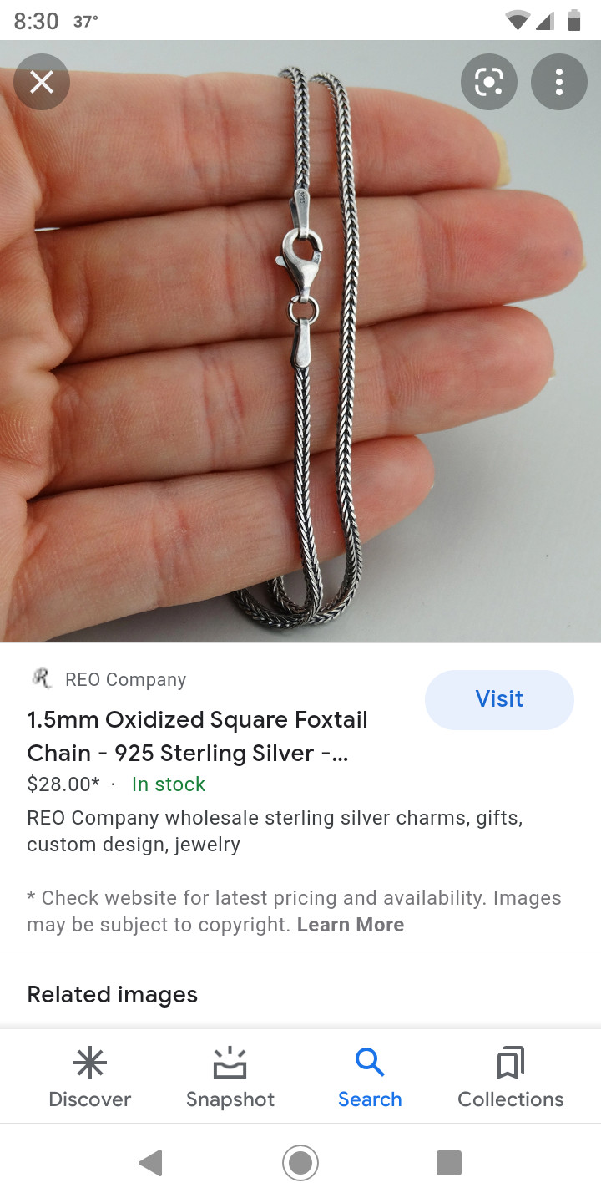Switch to the Discover tab label

90,1099
